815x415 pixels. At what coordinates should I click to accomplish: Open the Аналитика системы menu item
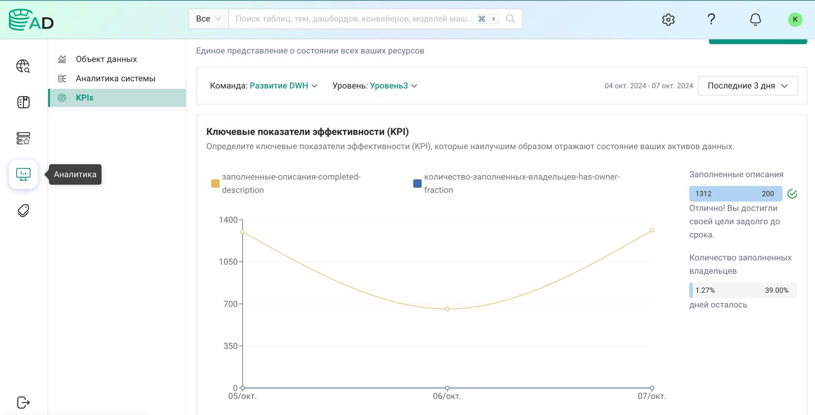117,78
